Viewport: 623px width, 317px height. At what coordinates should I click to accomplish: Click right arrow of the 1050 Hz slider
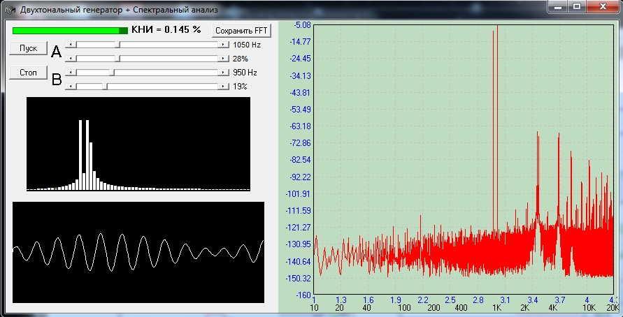click(223, 44)
